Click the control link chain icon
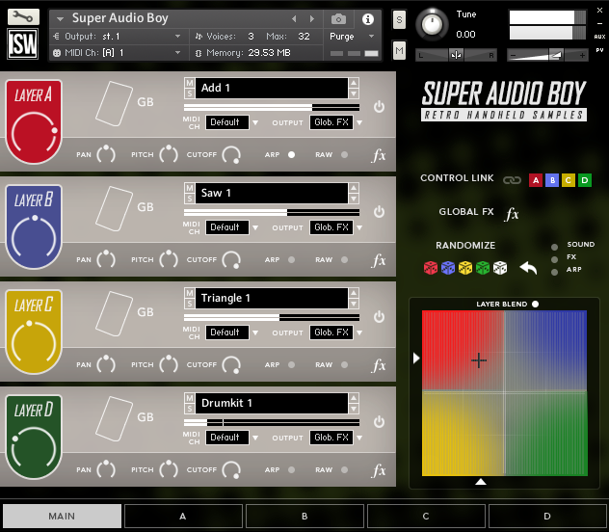This screenshot has width=609, height=532. pyautogui.click(x=512, y=180)
